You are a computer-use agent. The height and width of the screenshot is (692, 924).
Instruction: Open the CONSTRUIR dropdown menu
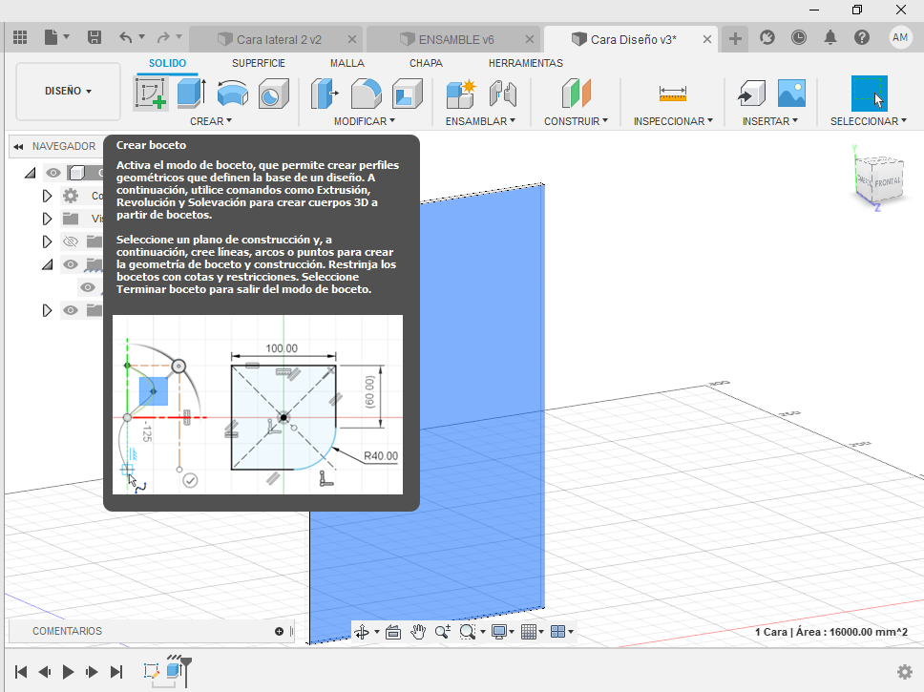coord(576,121)
